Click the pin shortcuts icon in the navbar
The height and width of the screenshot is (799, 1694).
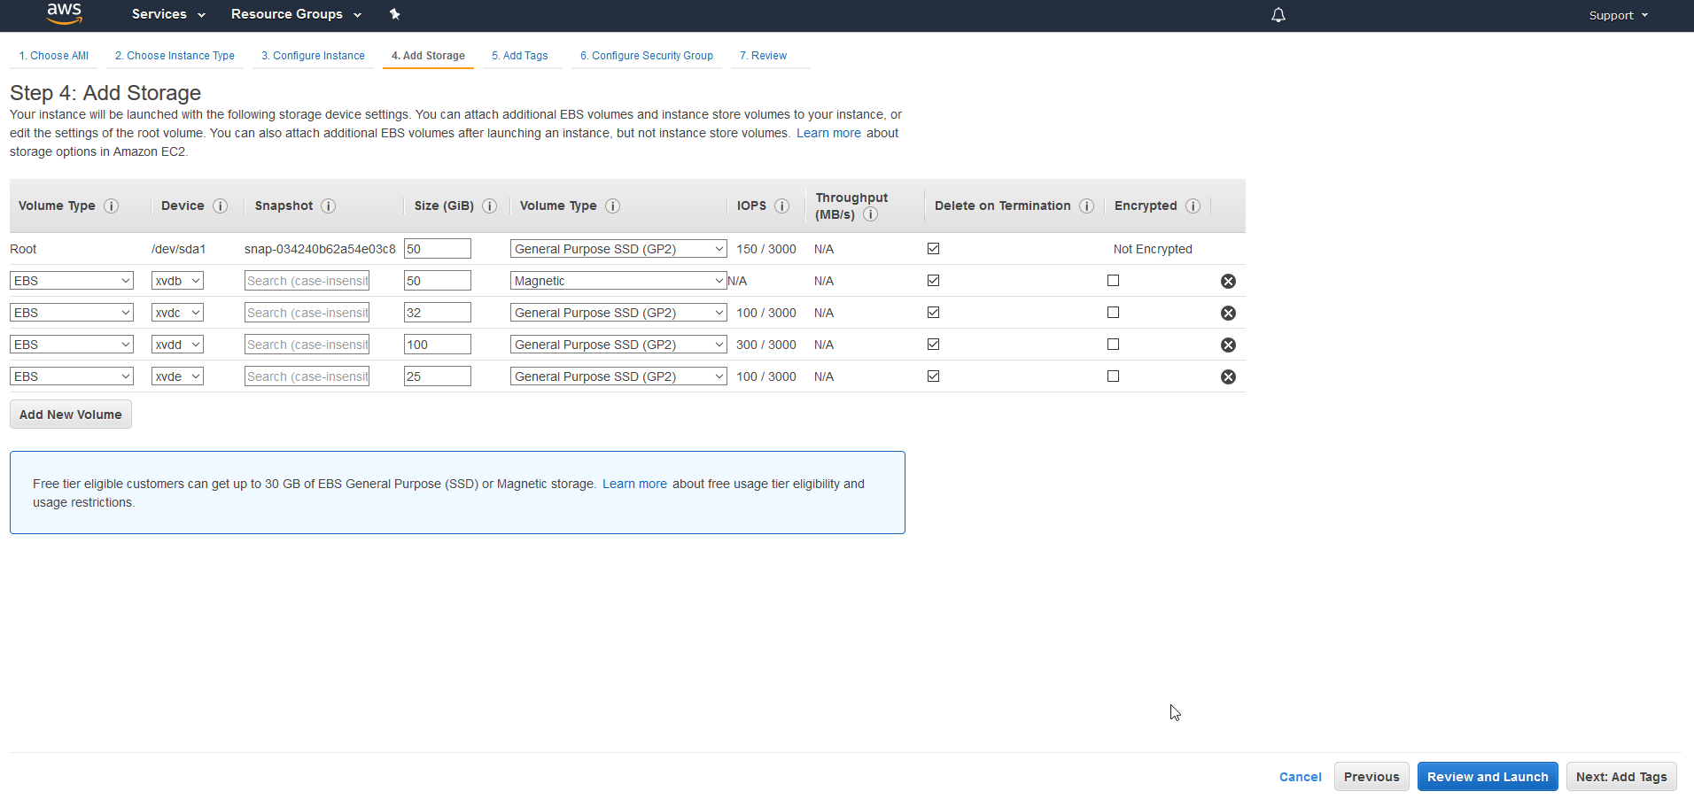[x=395, y=14]
